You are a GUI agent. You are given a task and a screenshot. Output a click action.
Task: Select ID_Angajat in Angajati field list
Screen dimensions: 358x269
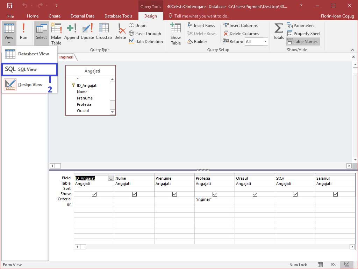[x=87, y=85]
